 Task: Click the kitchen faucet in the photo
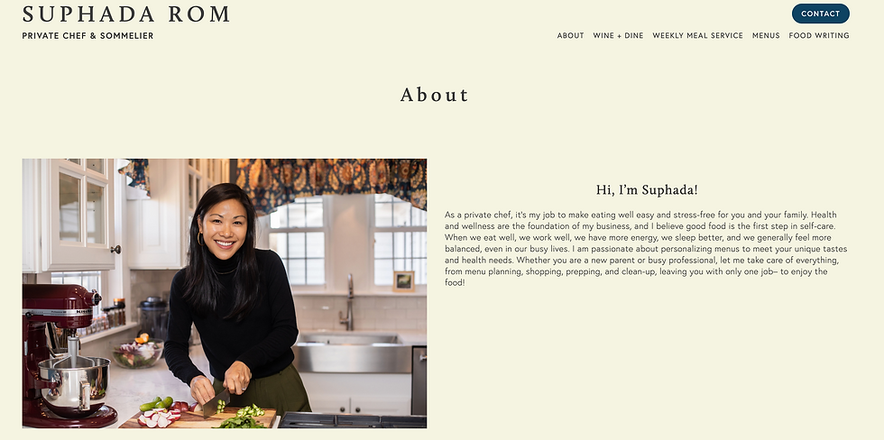tap(347, 303)
